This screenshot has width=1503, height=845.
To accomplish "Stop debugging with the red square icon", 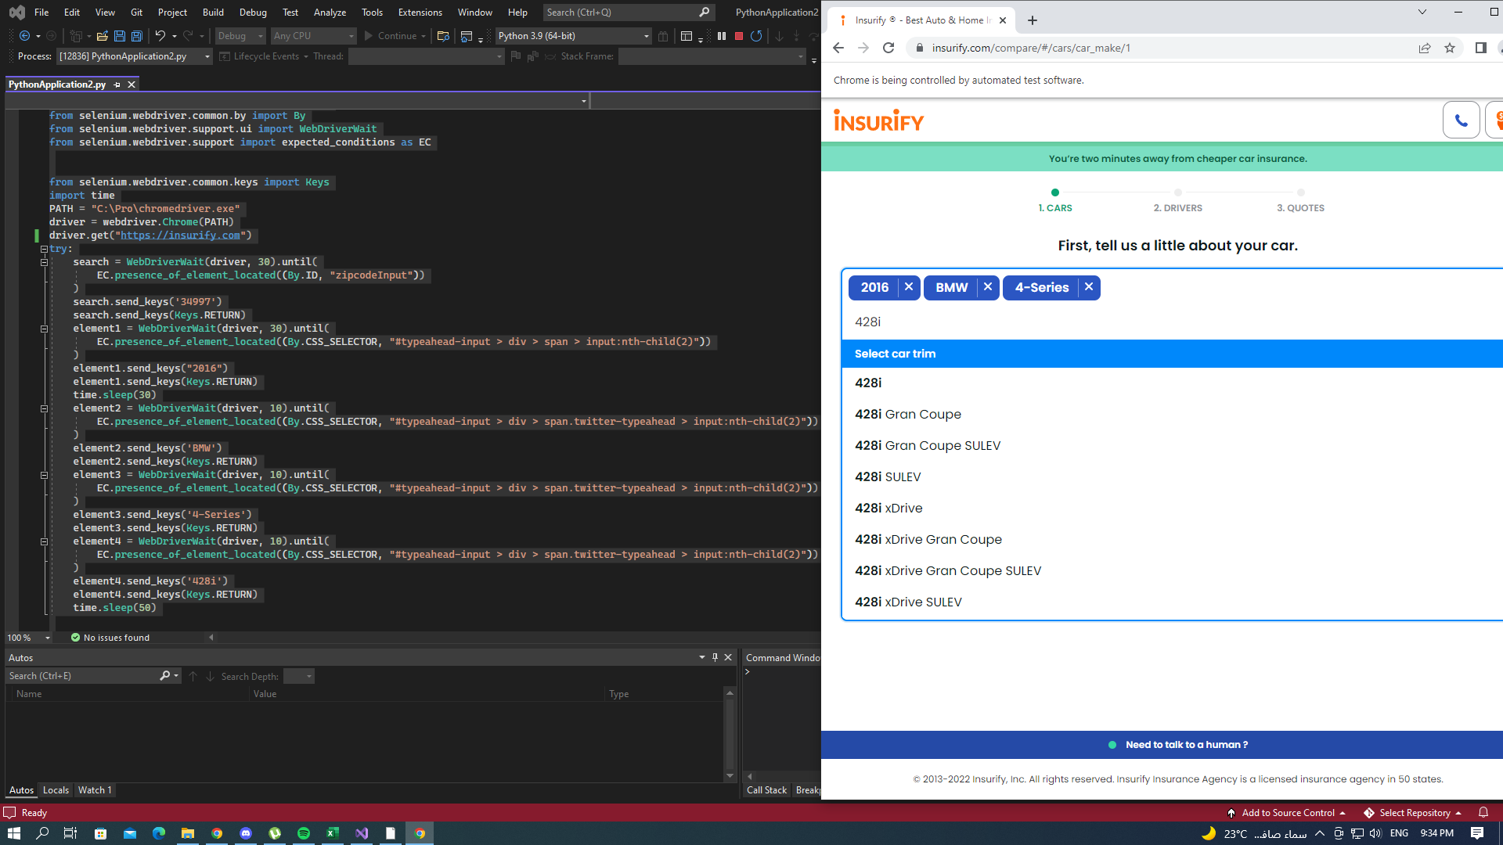I will 739,36.
